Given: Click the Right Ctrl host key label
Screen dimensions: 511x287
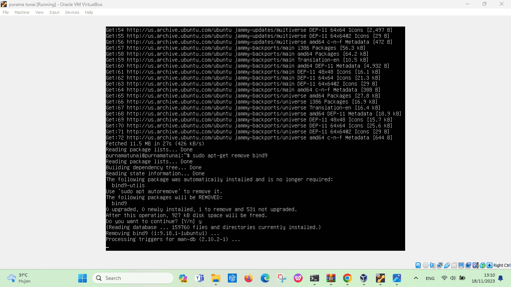Looking at the screenshot, I should coord(502,265).
